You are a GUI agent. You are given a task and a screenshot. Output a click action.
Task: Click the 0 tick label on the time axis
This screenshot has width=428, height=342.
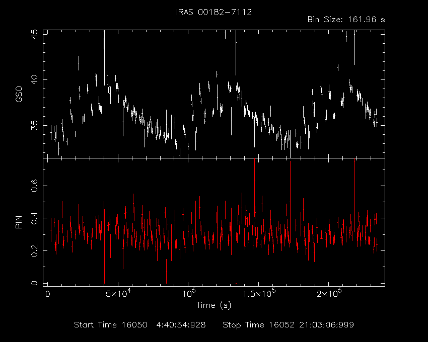(x=47, y=294)
